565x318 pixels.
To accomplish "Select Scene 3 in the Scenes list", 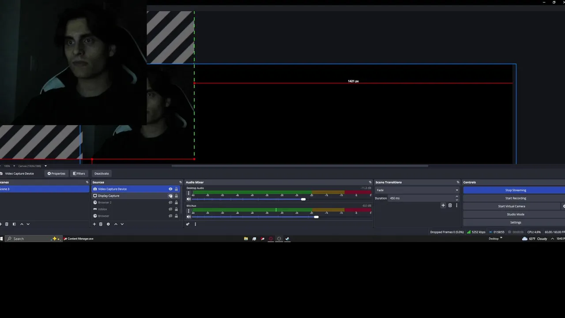I will (x=44, y=189).
